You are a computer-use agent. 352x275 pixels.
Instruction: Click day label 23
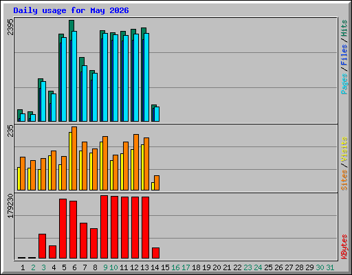point(247,267)
